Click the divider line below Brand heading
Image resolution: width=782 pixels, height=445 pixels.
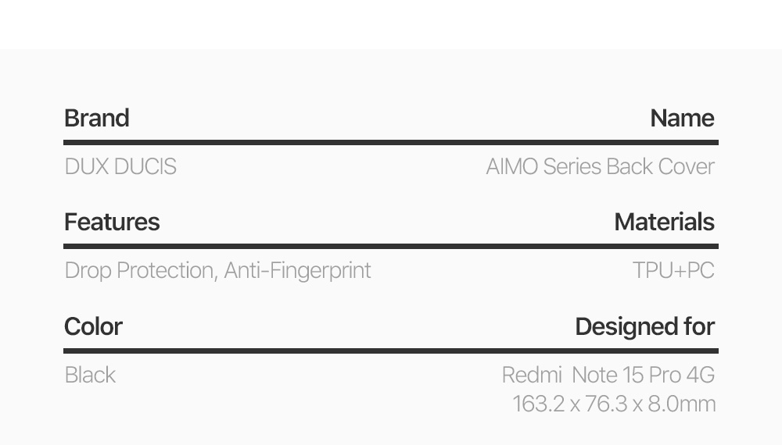[391, 143]
